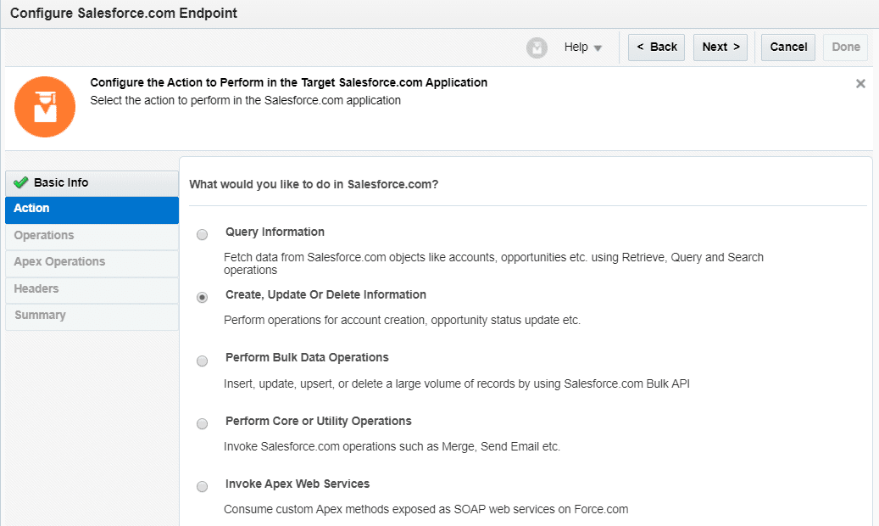Viewport: 879px width, 526px height.
Task: Click the 'Consume custom Apex methods' description
Action: tap(426, 509)
